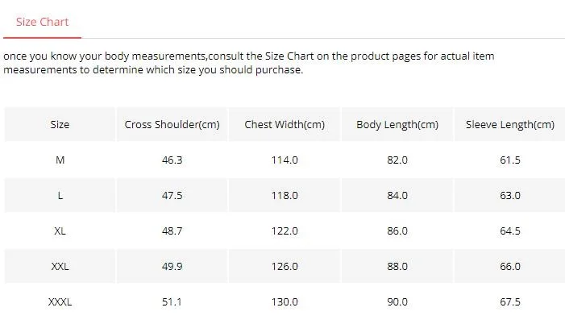The width and height of the screenshot is (565, 320).
Task: Select the L size cell
Action: tap(60, 195)
